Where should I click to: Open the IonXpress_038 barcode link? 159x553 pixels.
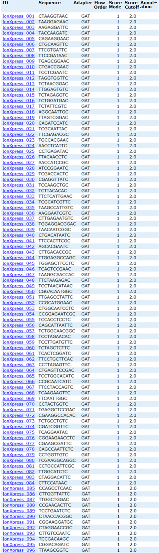18,224
